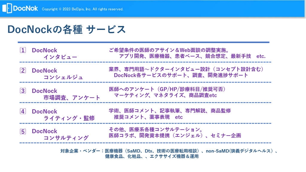Click the boxed number 4 marker
Viewport: 306px width, 172px height.
coord(23,111)
